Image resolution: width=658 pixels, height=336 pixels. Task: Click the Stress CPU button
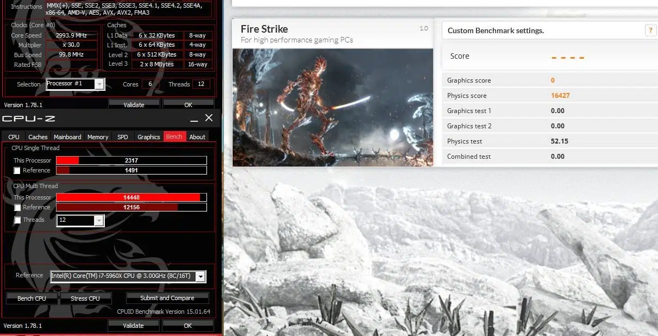pyautogui.click(x=85, y=298)
